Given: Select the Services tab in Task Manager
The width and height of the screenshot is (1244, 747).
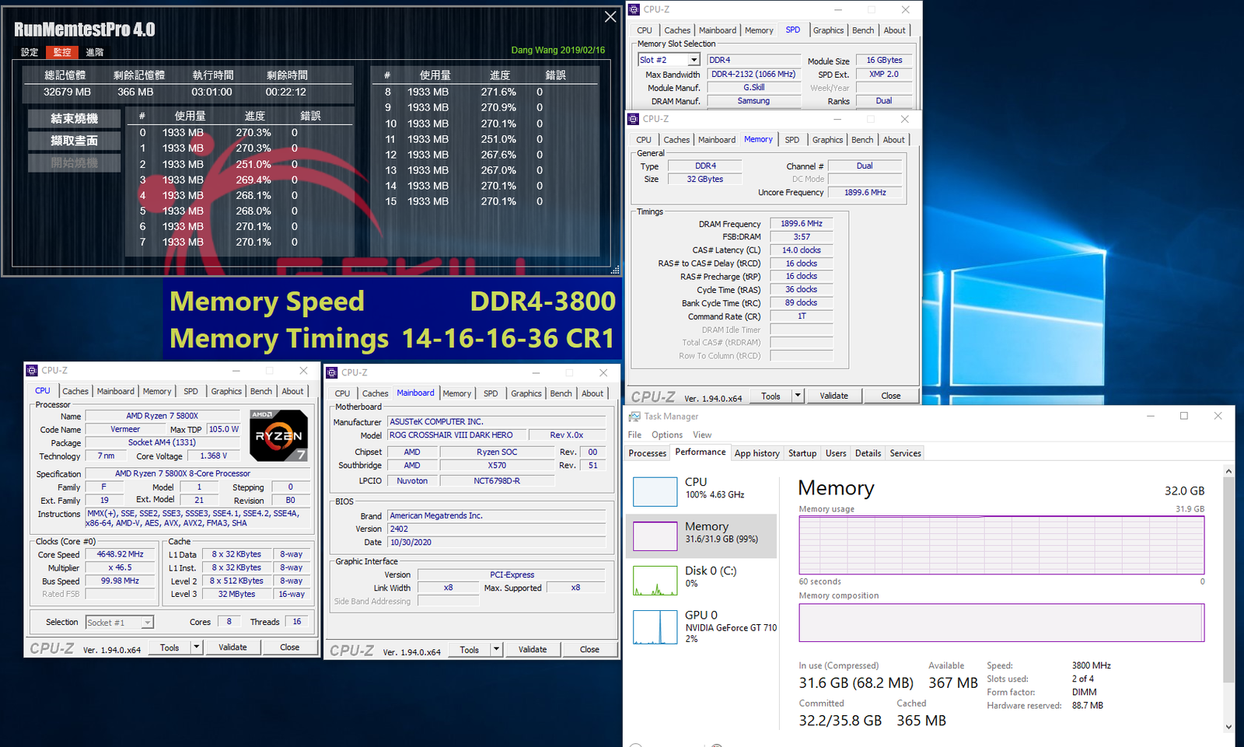Looking at the screenshot, I should pyautogui.click(x=904, y=452).
